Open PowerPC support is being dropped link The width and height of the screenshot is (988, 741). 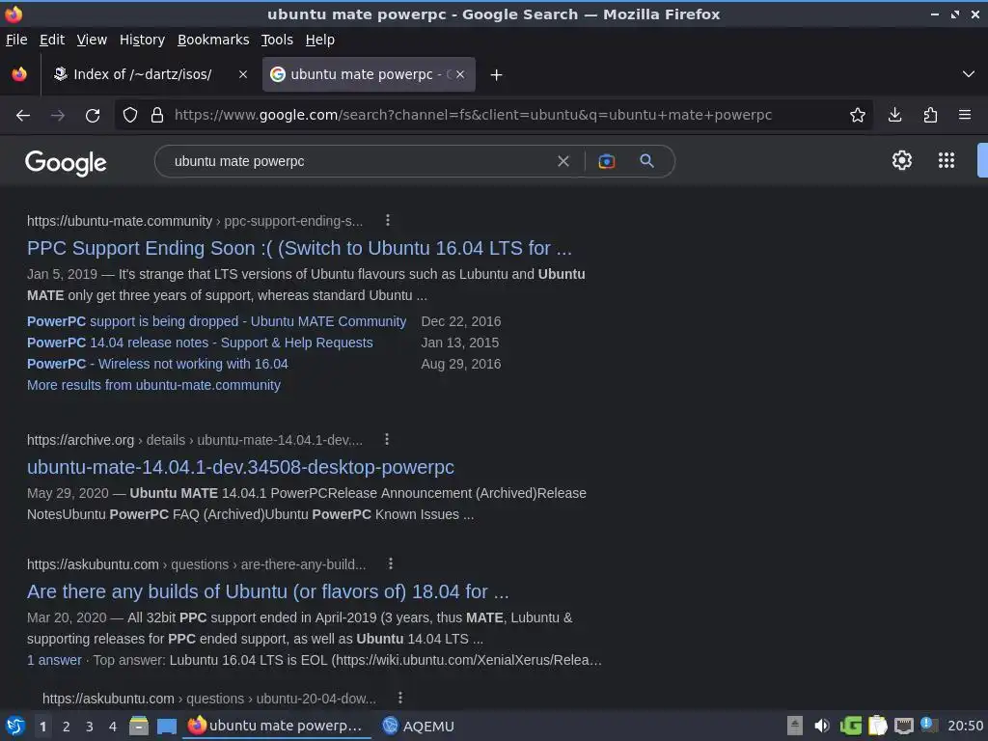point(217,321)
